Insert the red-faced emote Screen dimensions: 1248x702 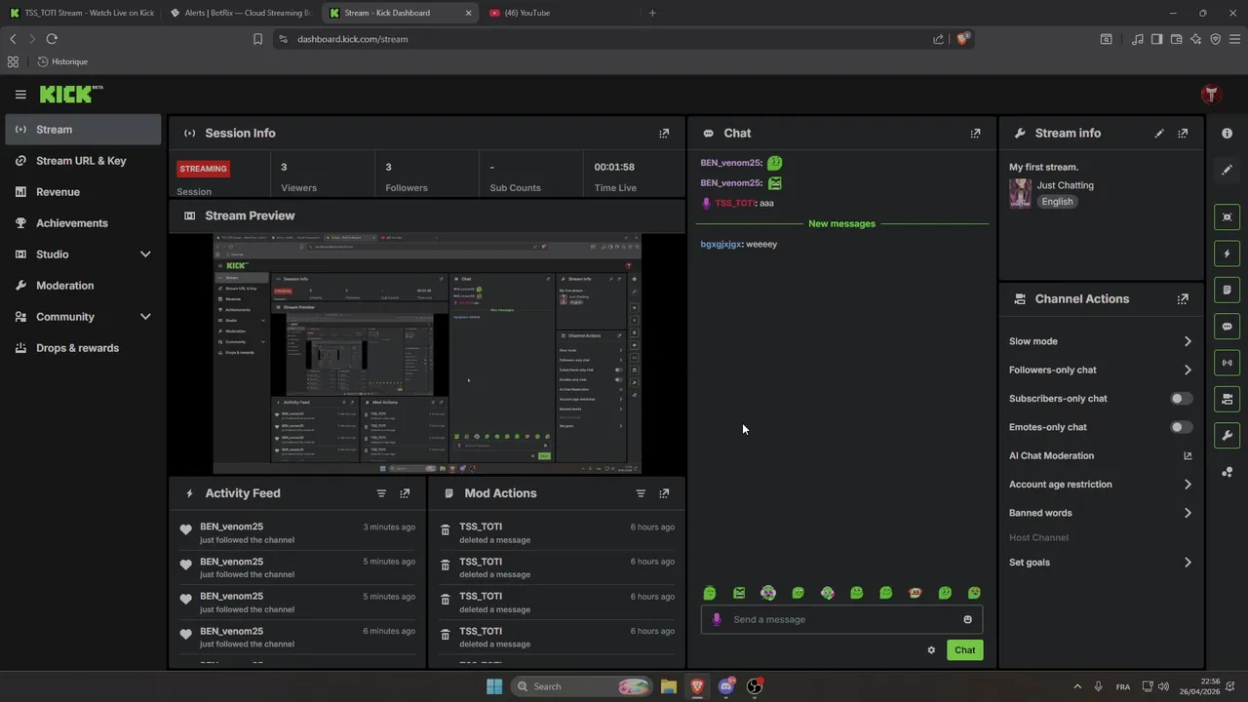(915, 593)
